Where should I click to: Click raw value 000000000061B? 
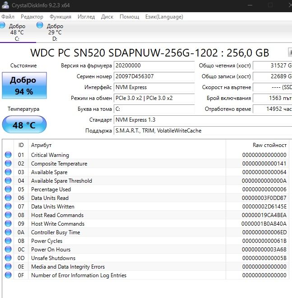[x=264, y=241]
